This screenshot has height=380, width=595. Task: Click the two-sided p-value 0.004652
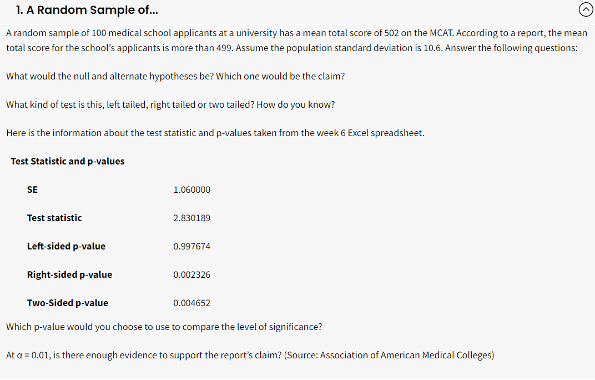(190, 303)
